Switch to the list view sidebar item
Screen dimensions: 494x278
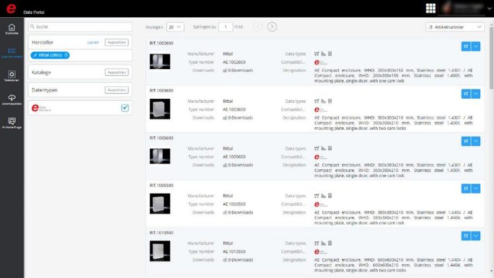(11, 53)
